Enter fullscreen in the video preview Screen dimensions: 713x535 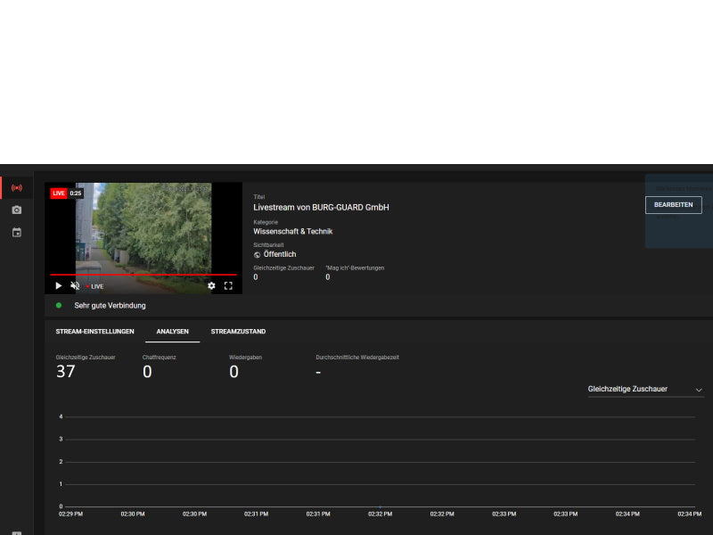coord(228,286)
